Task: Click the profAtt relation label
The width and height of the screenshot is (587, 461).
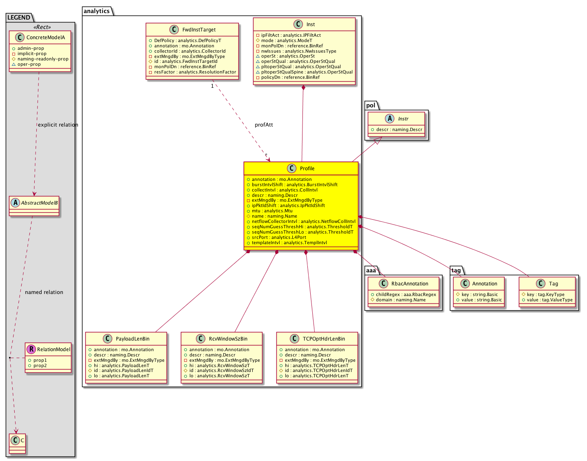Action: (x=264, y=125)
